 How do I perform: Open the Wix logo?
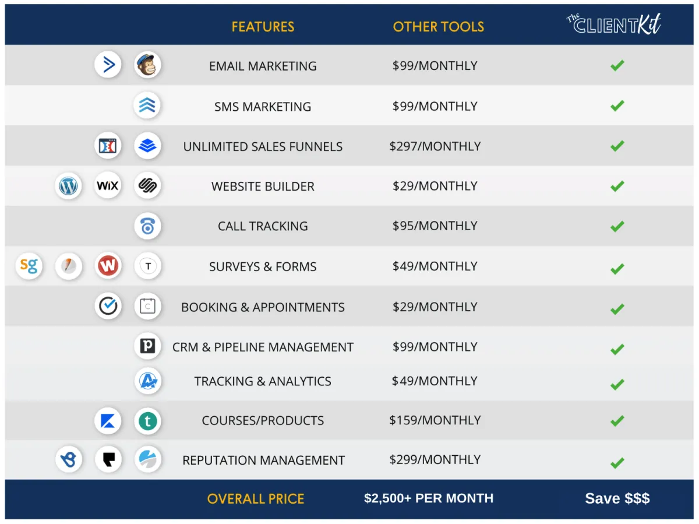(x=108, y=186)
